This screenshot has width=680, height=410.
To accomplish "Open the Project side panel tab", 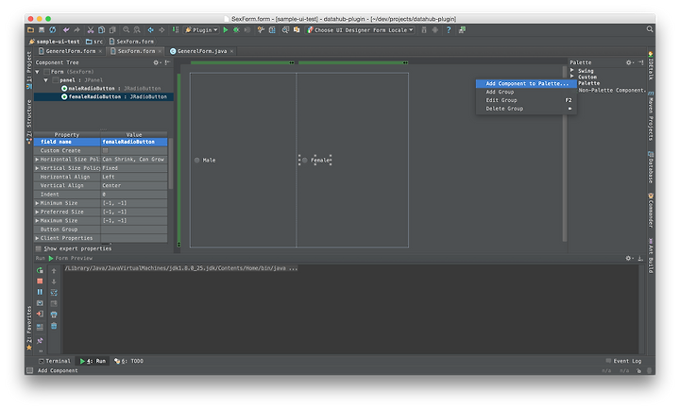I will point(29,69).
